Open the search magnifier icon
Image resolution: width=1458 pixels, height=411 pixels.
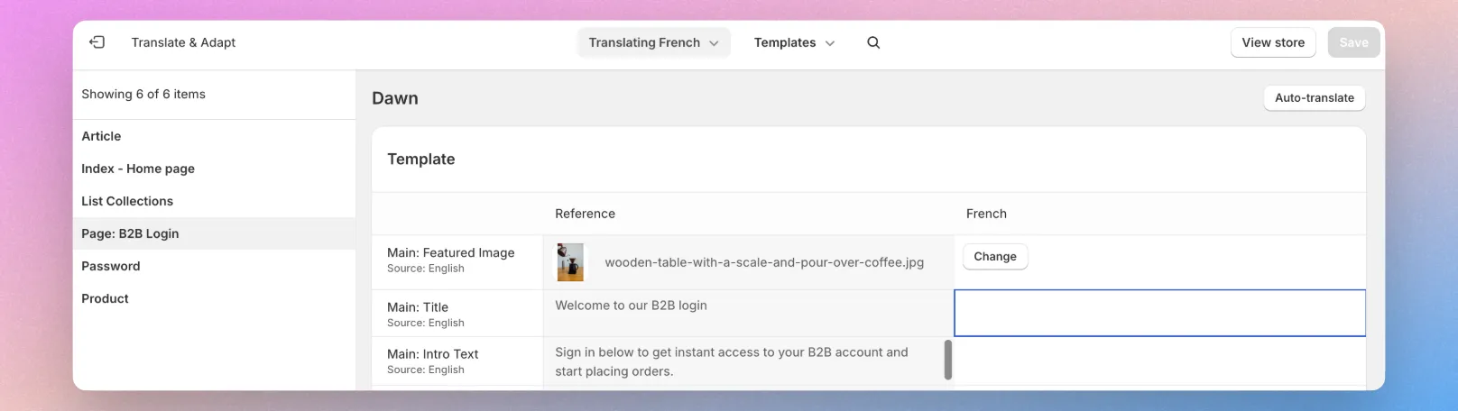pyautogui.click(x=873, y=42)
